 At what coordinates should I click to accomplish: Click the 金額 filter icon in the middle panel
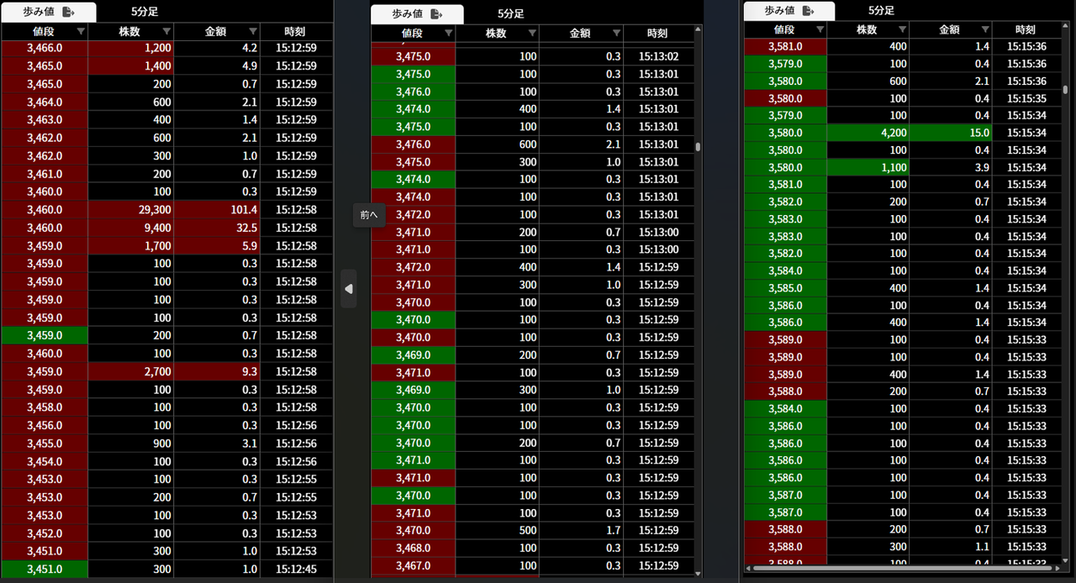(x=615, y=34)
